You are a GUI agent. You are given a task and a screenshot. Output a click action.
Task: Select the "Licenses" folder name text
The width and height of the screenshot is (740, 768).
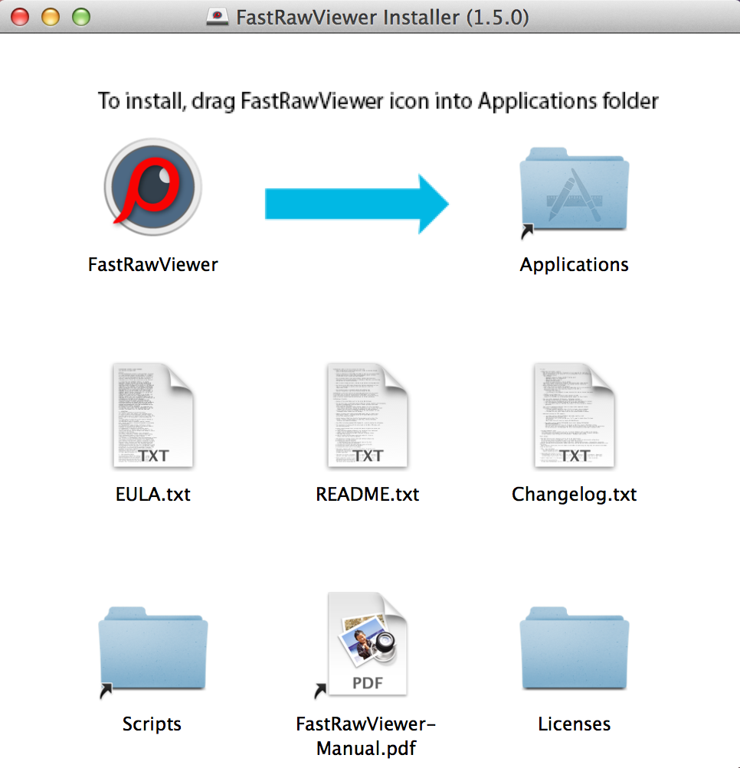pyautogui.click(x=575, y=724)
